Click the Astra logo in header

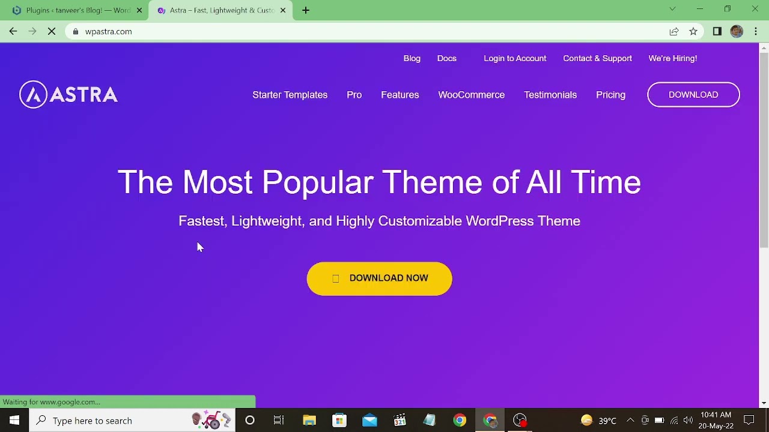click(68, 95)
